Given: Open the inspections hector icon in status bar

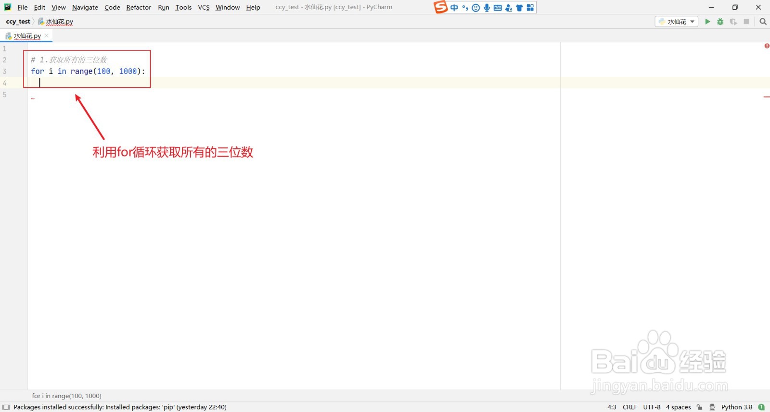Looking at the screenshot, I should click(712, 407).
